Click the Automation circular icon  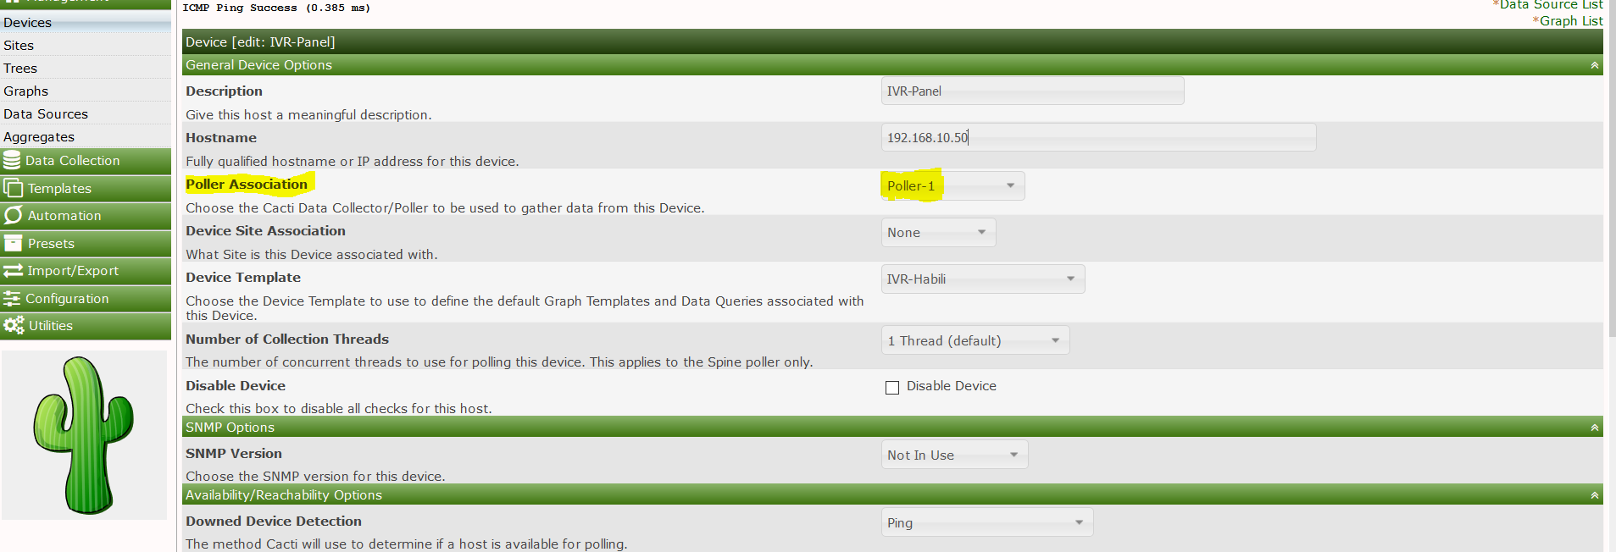tap(13, 216)
